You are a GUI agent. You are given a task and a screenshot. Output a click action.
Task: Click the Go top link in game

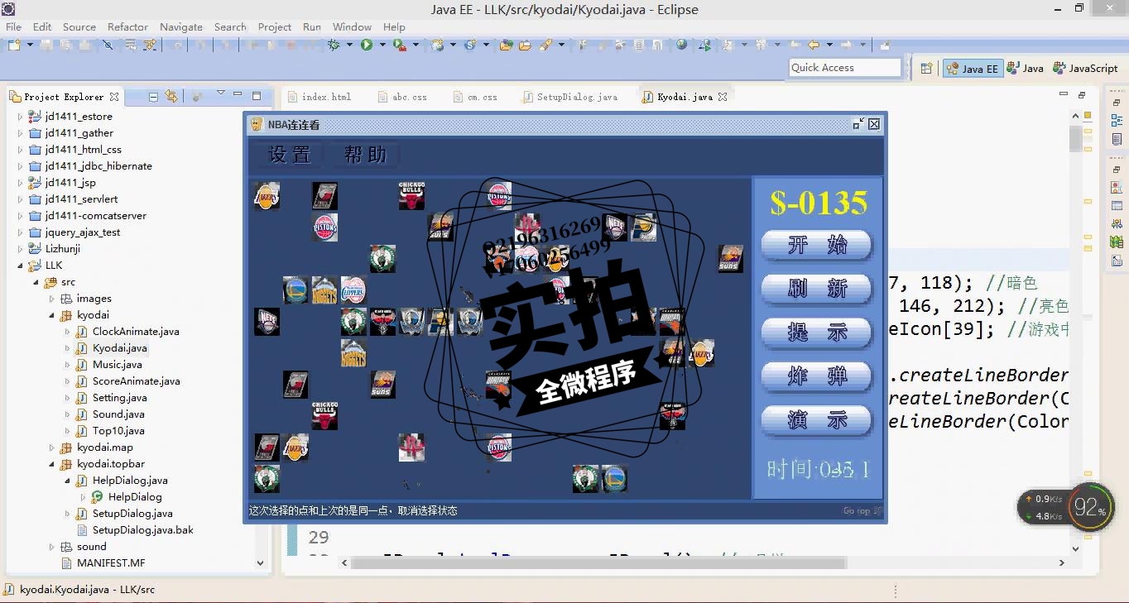[x=862, y=511]
